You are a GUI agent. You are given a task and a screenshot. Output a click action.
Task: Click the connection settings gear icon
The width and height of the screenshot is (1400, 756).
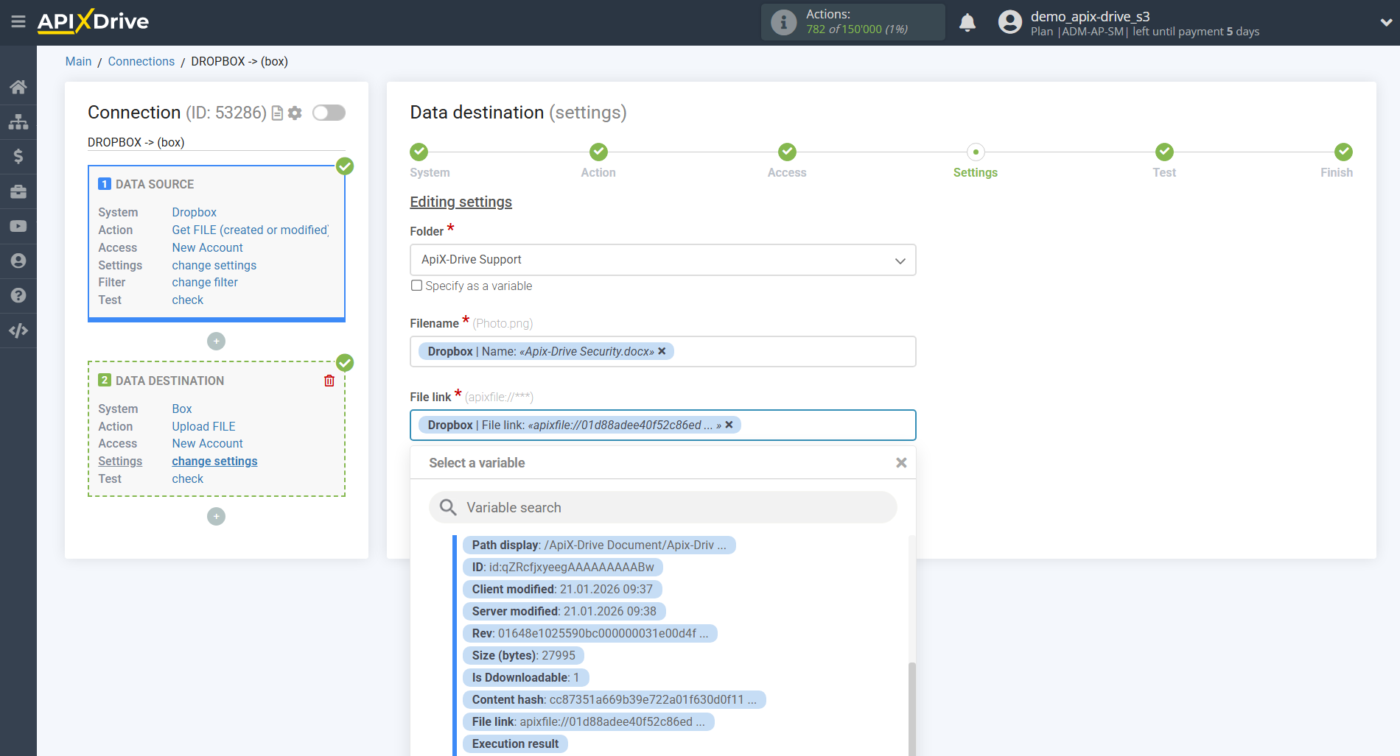click(295, 113)
